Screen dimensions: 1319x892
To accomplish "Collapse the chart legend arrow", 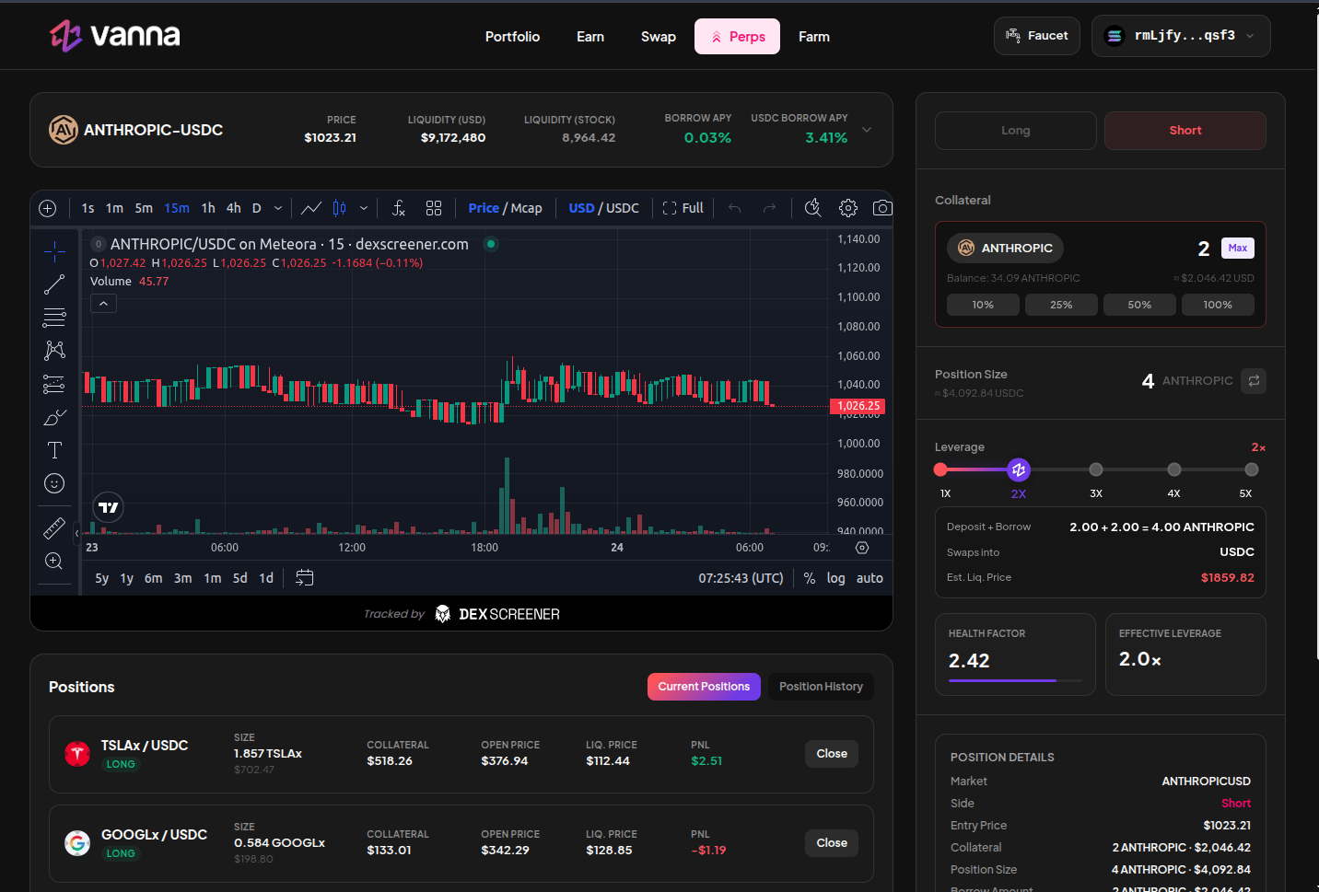I will point(103,304).
